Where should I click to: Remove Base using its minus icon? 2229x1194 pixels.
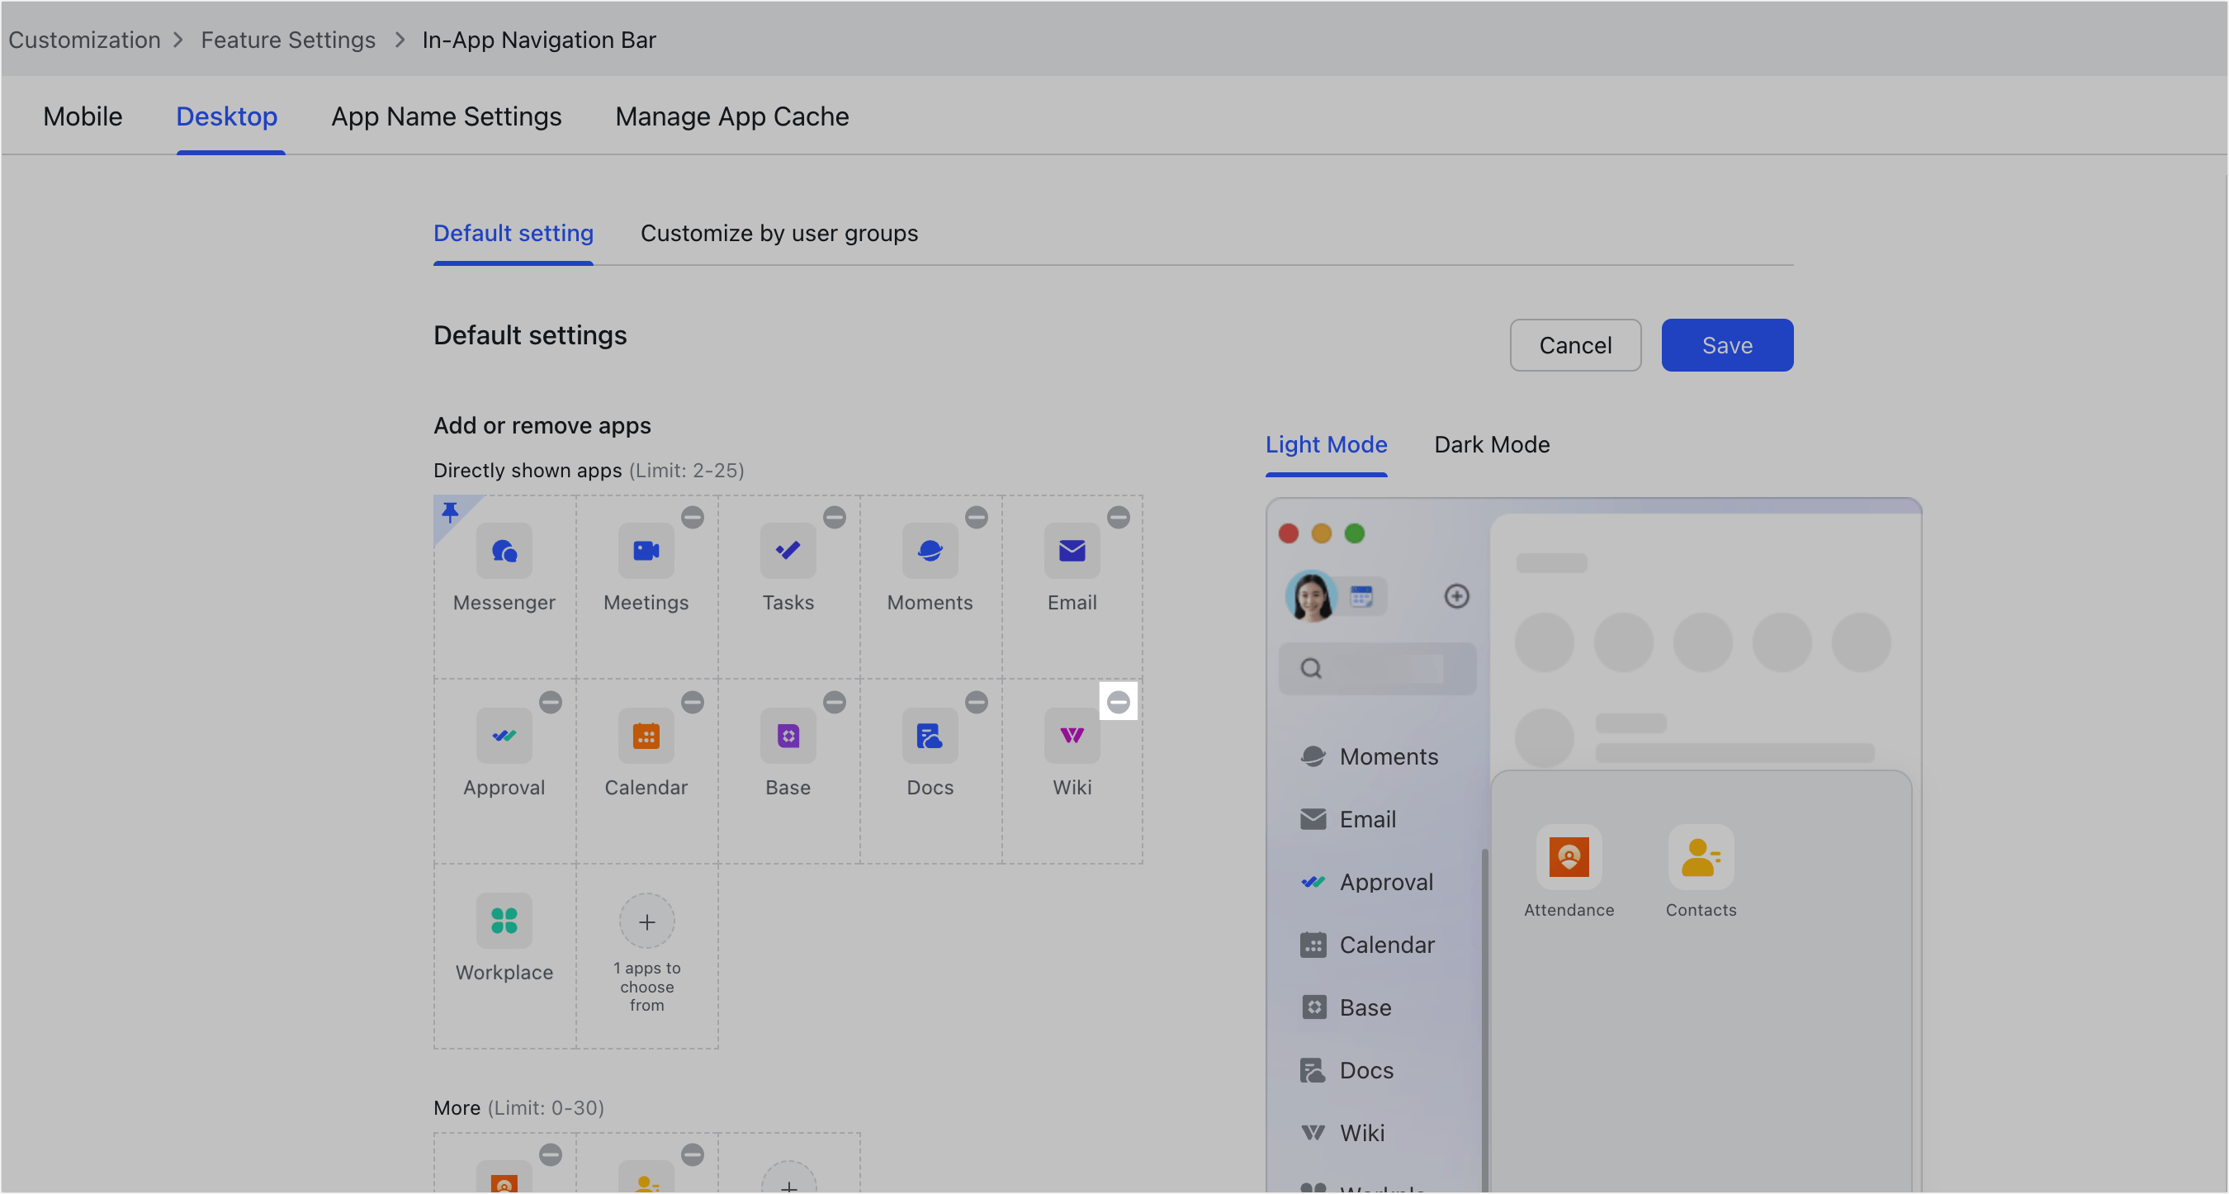(834, 702)
